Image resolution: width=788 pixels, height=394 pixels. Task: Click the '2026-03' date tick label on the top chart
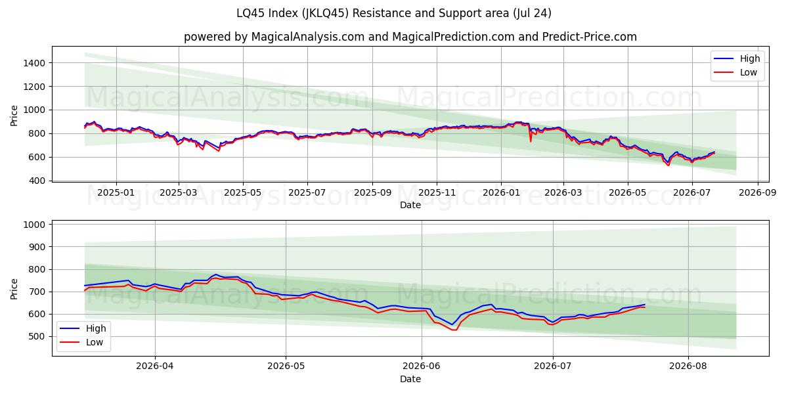563,192
